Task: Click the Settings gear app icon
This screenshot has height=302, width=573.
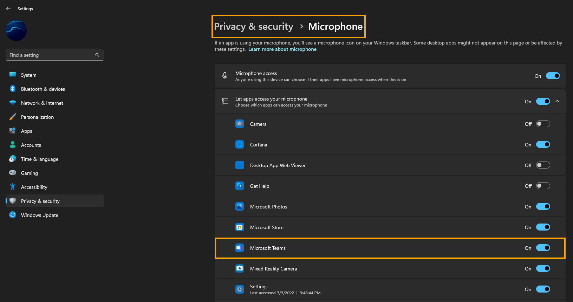Action: 240,289
